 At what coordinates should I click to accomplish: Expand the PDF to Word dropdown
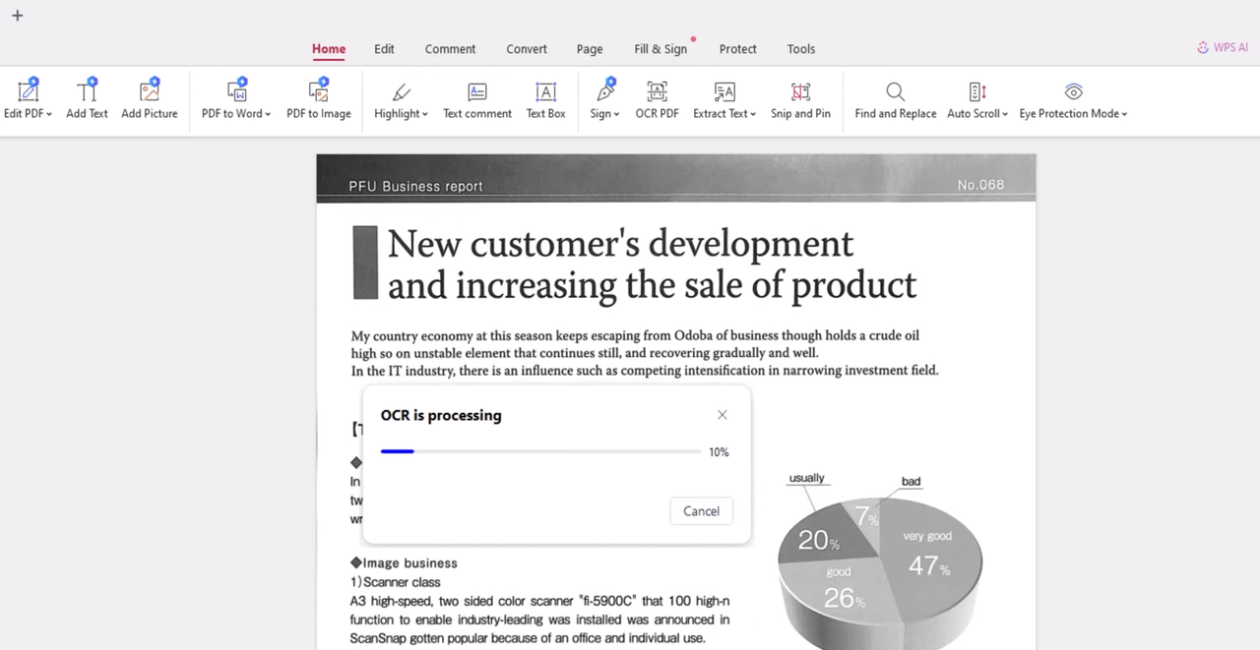(x=268, y=114)
